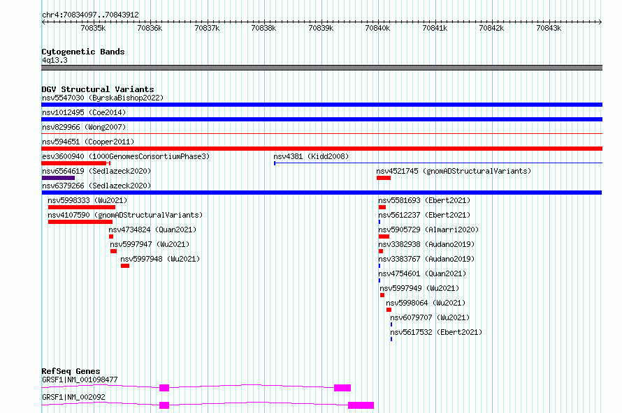This screenshot has width=622, height=413.
Task: Select nsv6564619 (Sedlazeck2020) label
Action: (96, 171)
